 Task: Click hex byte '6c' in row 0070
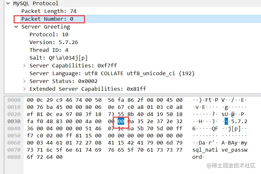coord(50,150)
